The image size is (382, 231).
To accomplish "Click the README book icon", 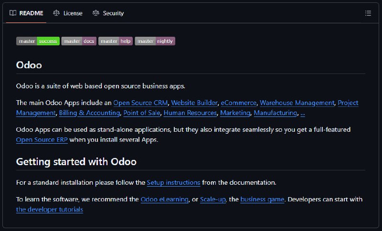I will [13, 13].
